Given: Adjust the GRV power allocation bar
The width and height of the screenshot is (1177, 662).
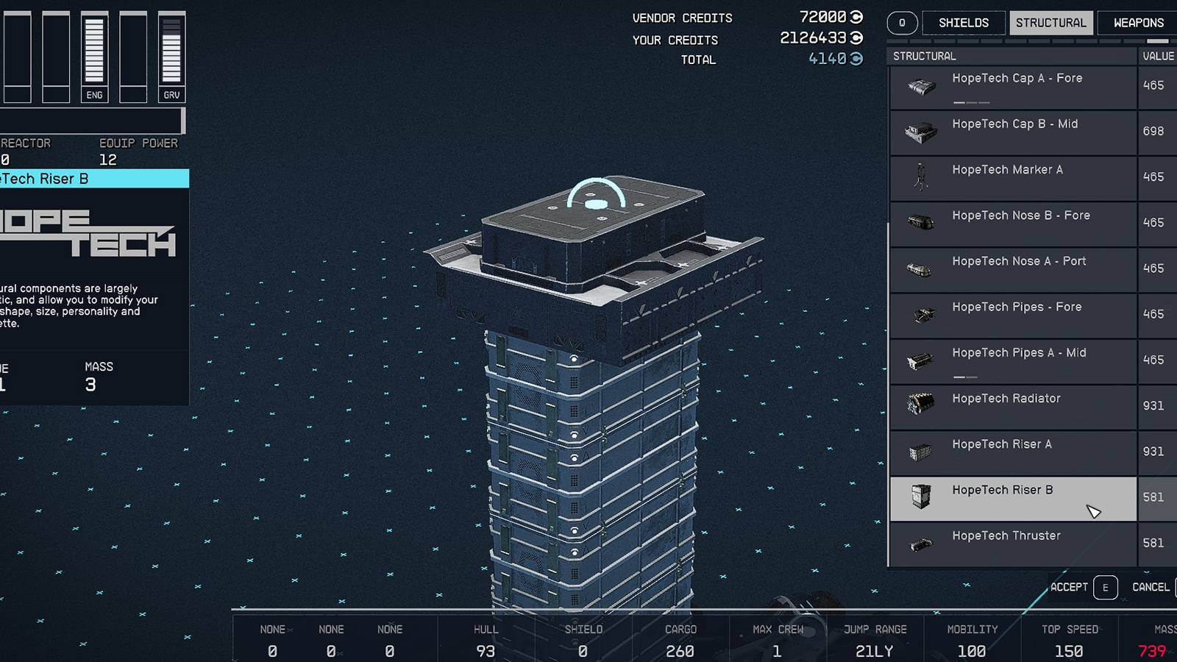Looking at the screenshot, I should pos(171,51).
